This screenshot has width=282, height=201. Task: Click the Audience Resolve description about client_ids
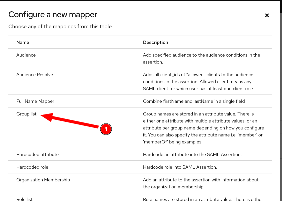[198, 82]
